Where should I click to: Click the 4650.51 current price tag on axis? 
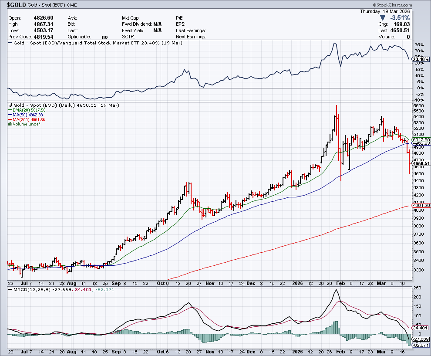(421, 163)
